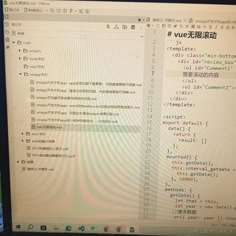The image size is (236, 236).
Task: Toggle bold with the B icon
Action: (x=210, y=27)
